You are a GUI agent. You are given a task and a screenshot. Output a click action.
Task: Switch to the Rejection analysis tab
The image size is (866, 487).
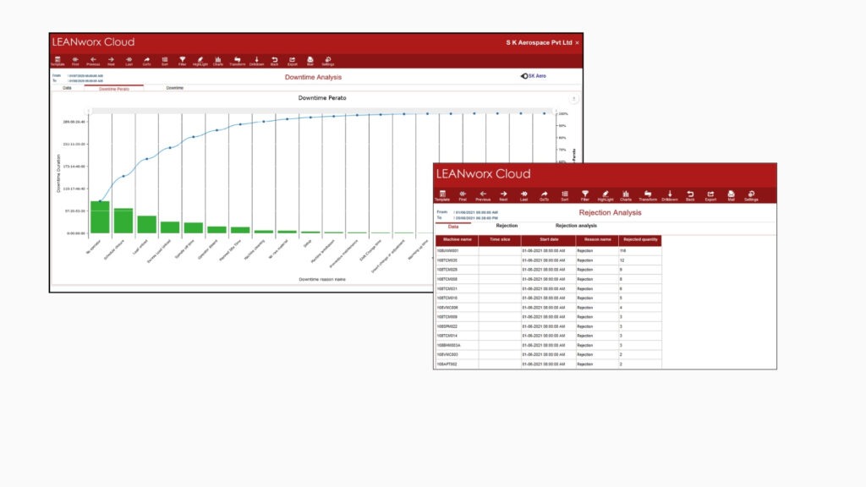tap(576, 226)
